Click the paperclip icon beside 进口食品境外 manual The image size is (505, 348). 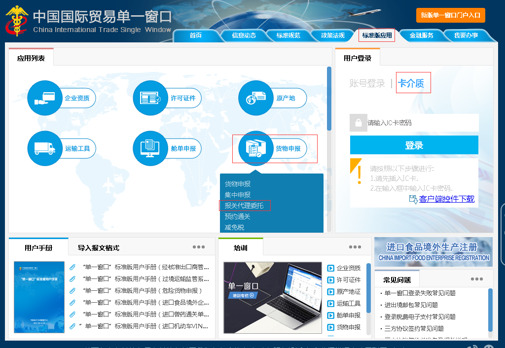pyautogui.click(x=73, y=303)
